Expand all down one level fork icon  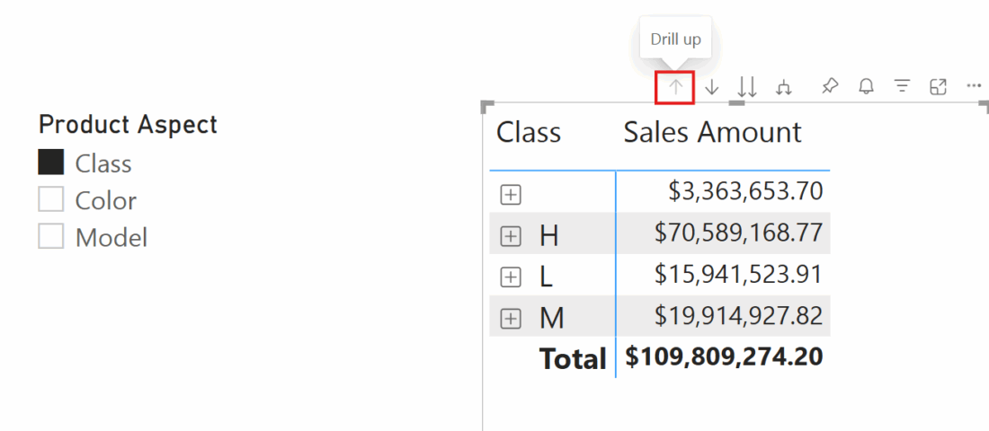784,87
